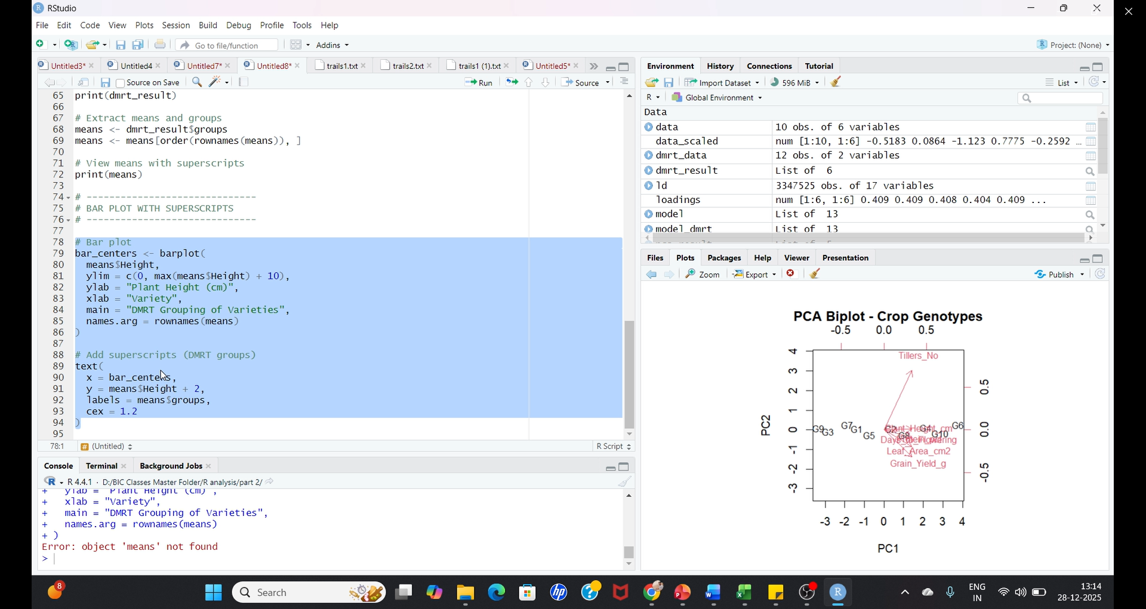The width and height of the screenshot is (1146, 609).
Task: Open the R Script file type selector
Action: 613,447
